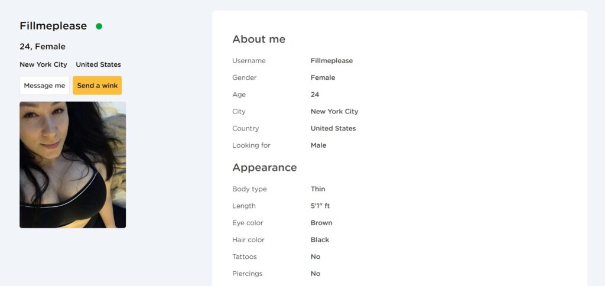The height and width of the screenshot is (286, 605).
Task: Open the profile photo thumbnail
Action: click(x=73, y=164)
